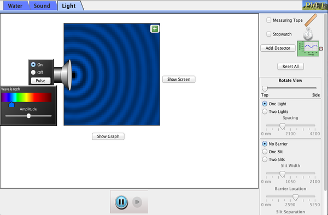Image resolution: width=328 pixels, height=215 pixels.
Task: Click the Reset All button
Action: pyautogui.click(x=290, y=67)
